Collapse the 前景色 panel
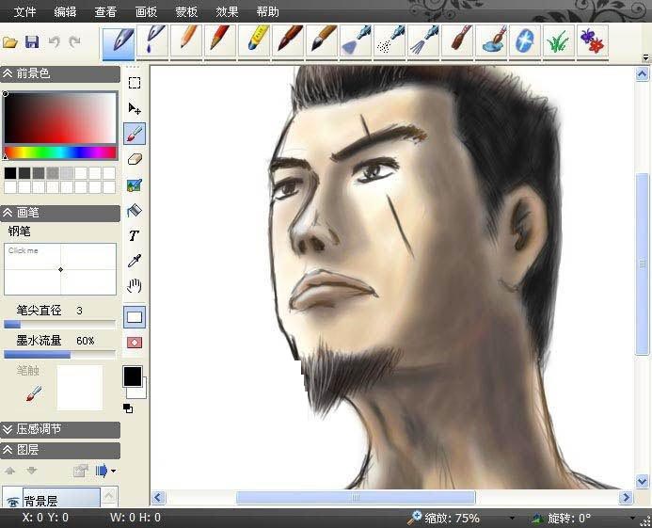This screenshot has height=528, width=652. pos(8,73)
